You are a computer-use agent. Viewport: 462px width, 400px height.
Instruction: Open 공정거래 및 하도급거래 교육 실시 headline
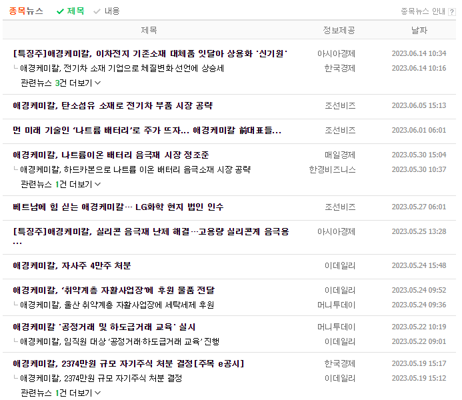click(104, 327)
